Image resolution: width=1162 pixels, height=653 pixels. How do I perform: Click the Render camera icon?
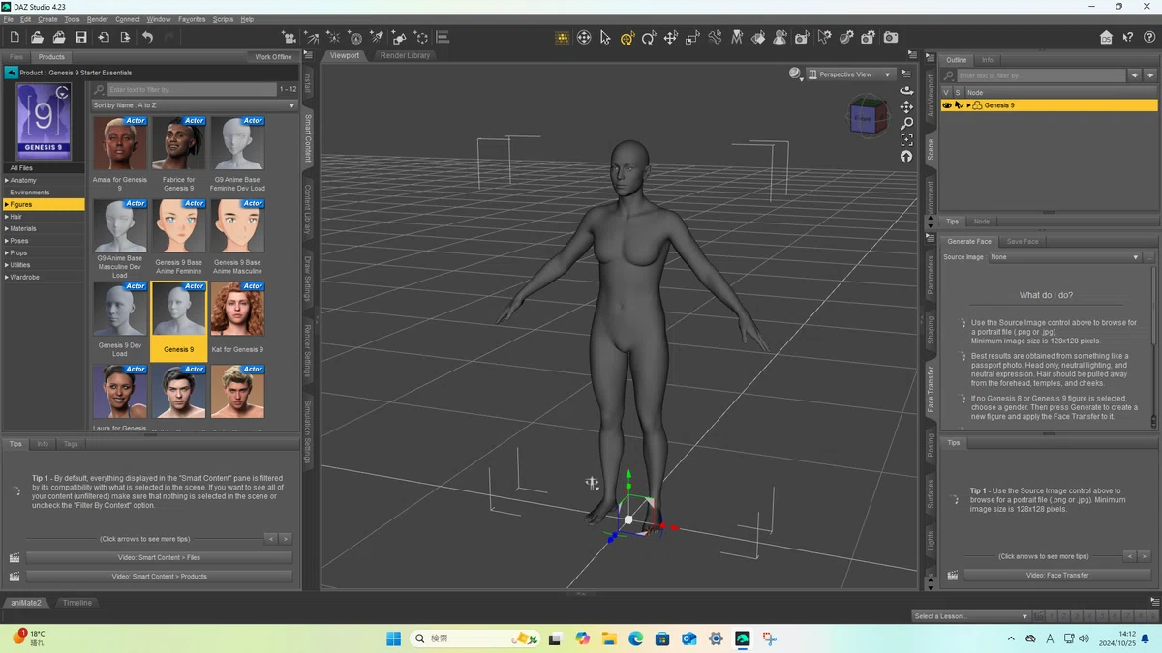tap(891, 38)
